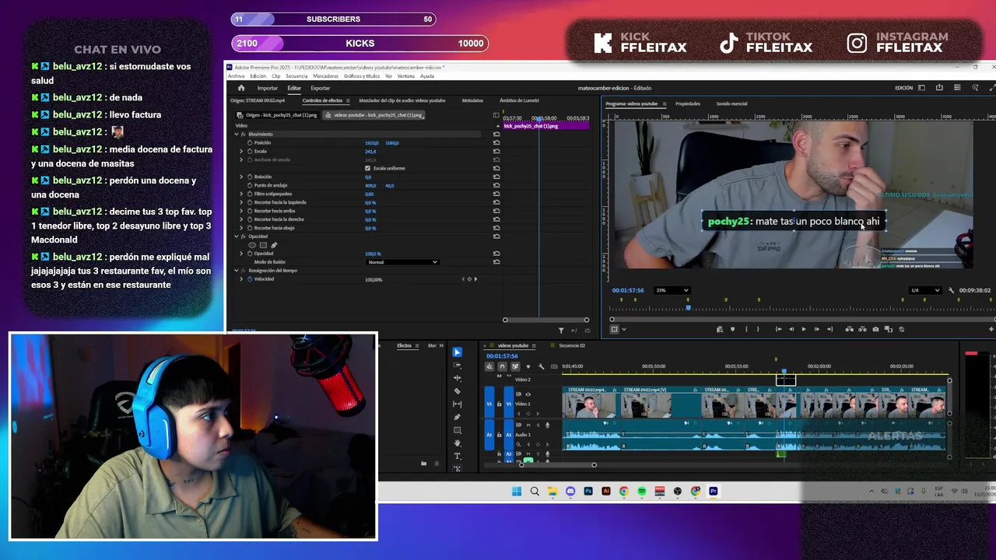This screenshot has width=996, height=560.
Task: Toggle the Escala animation stopwatch
Action: (250, 152)
